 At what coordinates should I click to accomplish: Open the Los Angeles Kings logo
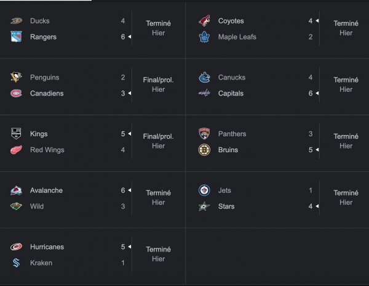coord(16,134)
